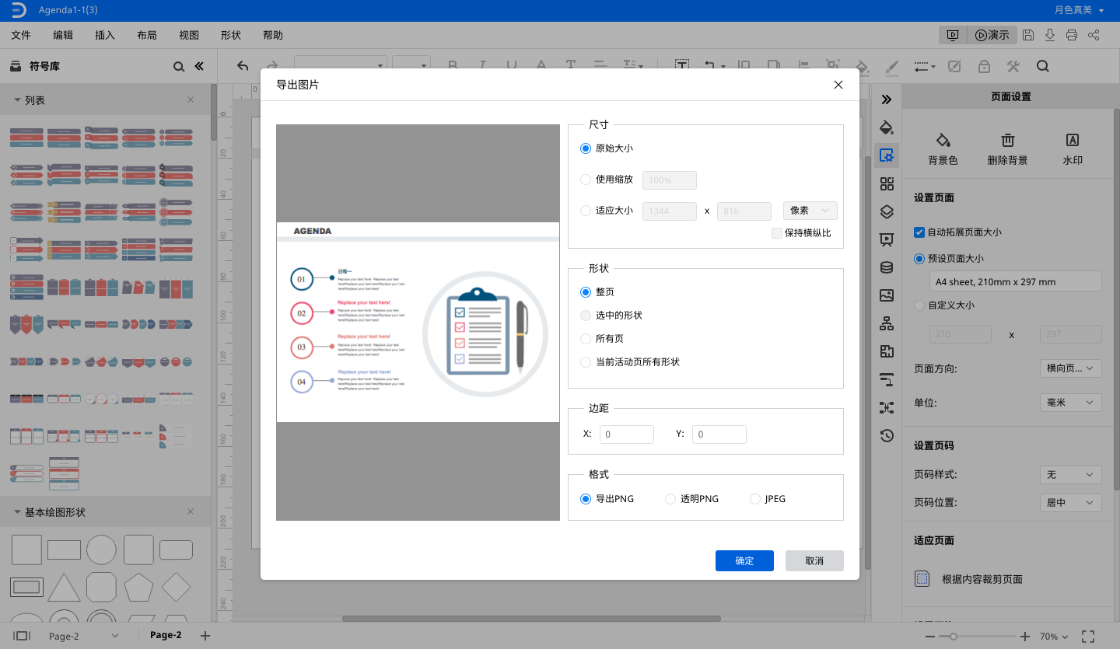Click the download/export icon in top bar

click(1050, 35)
